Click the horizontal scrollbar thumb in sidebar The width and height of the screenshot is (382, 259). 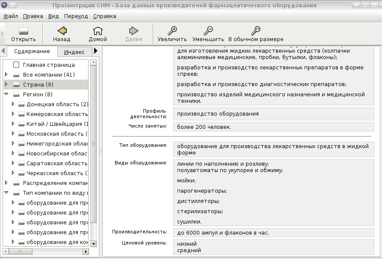point(21,251)
